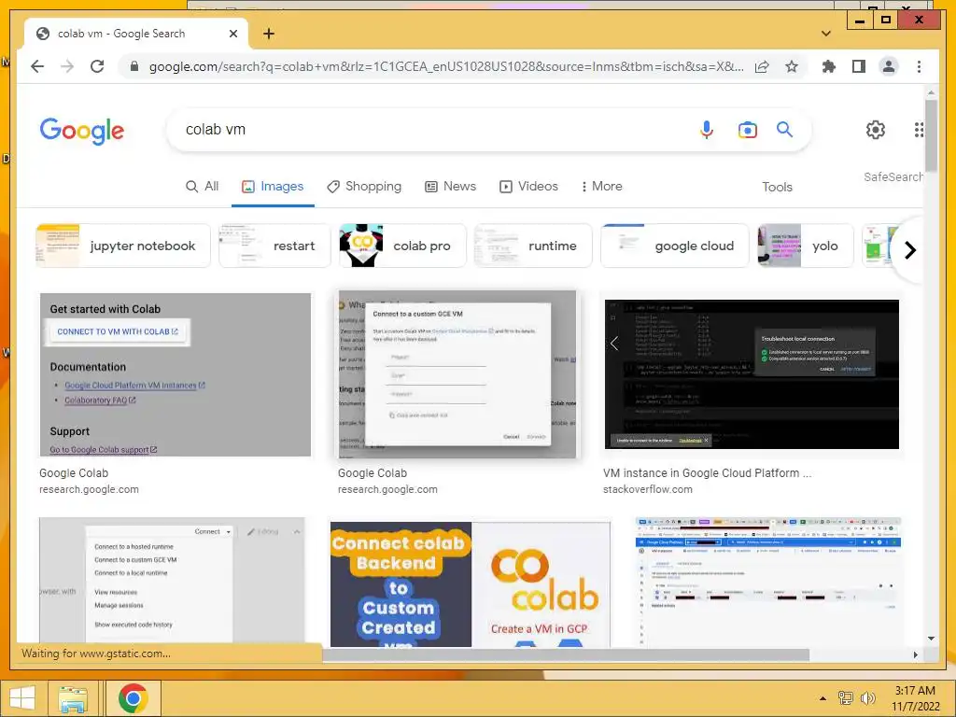Go back to the previous page
Viewport: 956px width, 717px height.
(37, 66)
